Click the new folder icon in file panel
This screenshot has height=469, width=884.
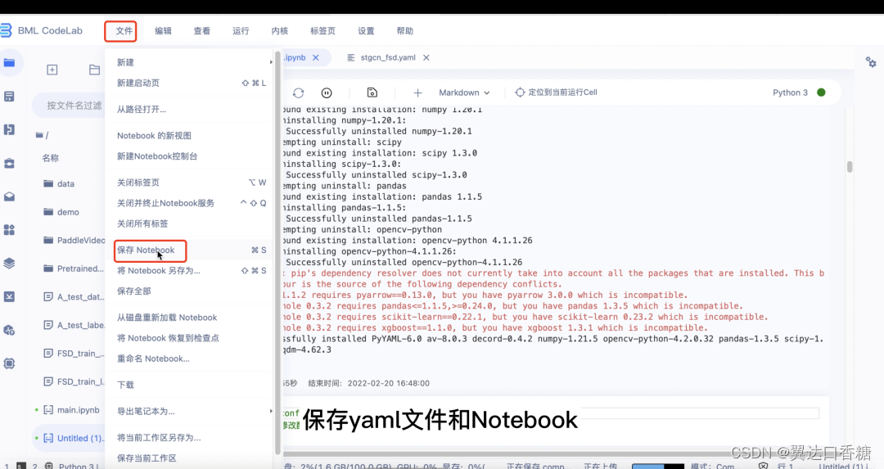point(94,70)
